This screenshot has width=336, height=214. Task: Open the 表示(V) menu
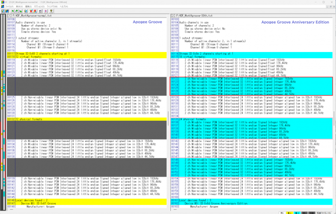click(x=19, y=7)
